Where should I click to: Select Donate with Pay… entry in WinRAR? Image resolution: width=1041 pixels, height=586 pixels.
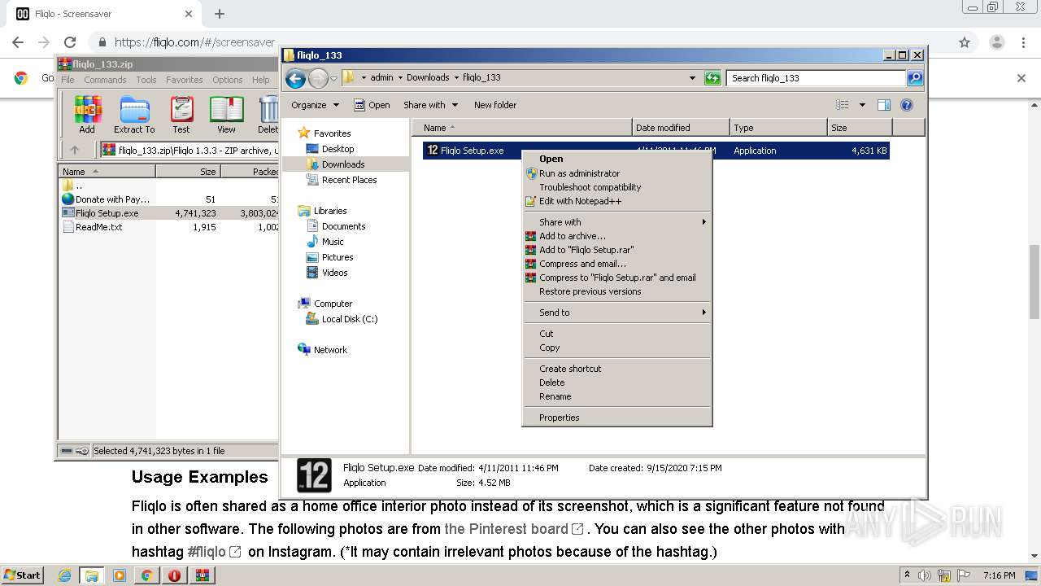click(x=112, y=199)
